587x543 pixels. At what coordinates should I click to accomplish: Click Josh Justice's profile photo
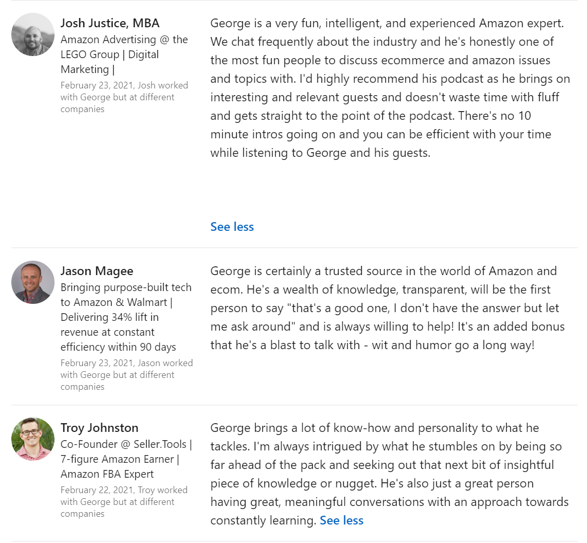pyautogui.click(x=33, y=34)
